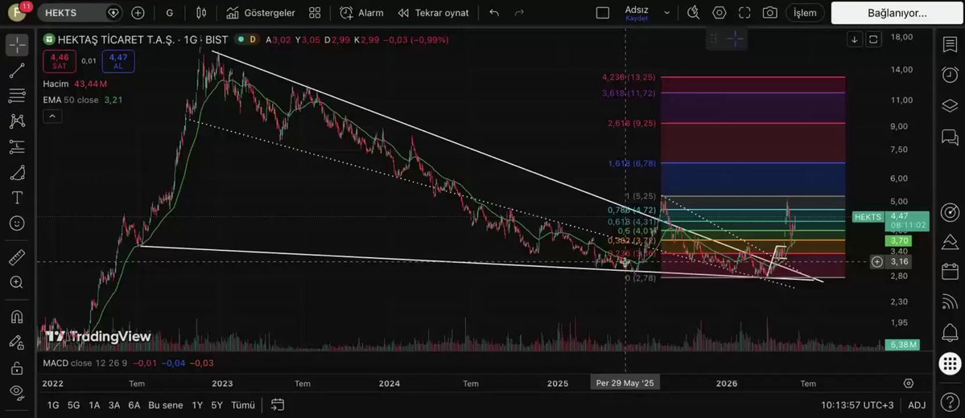Open the pattern drawing tools
Screen dimensions: 965x418
(17, 121)
